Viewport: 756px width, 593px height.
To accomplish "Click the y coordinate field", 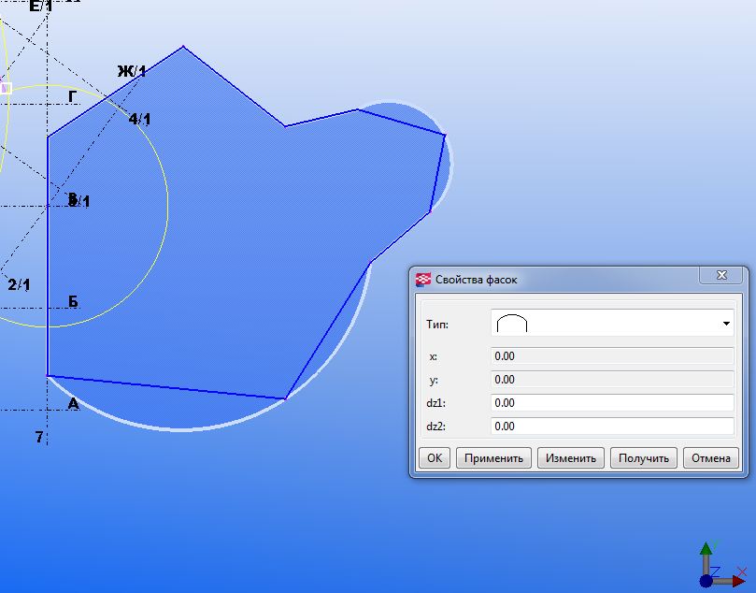I will pos(612,380).
